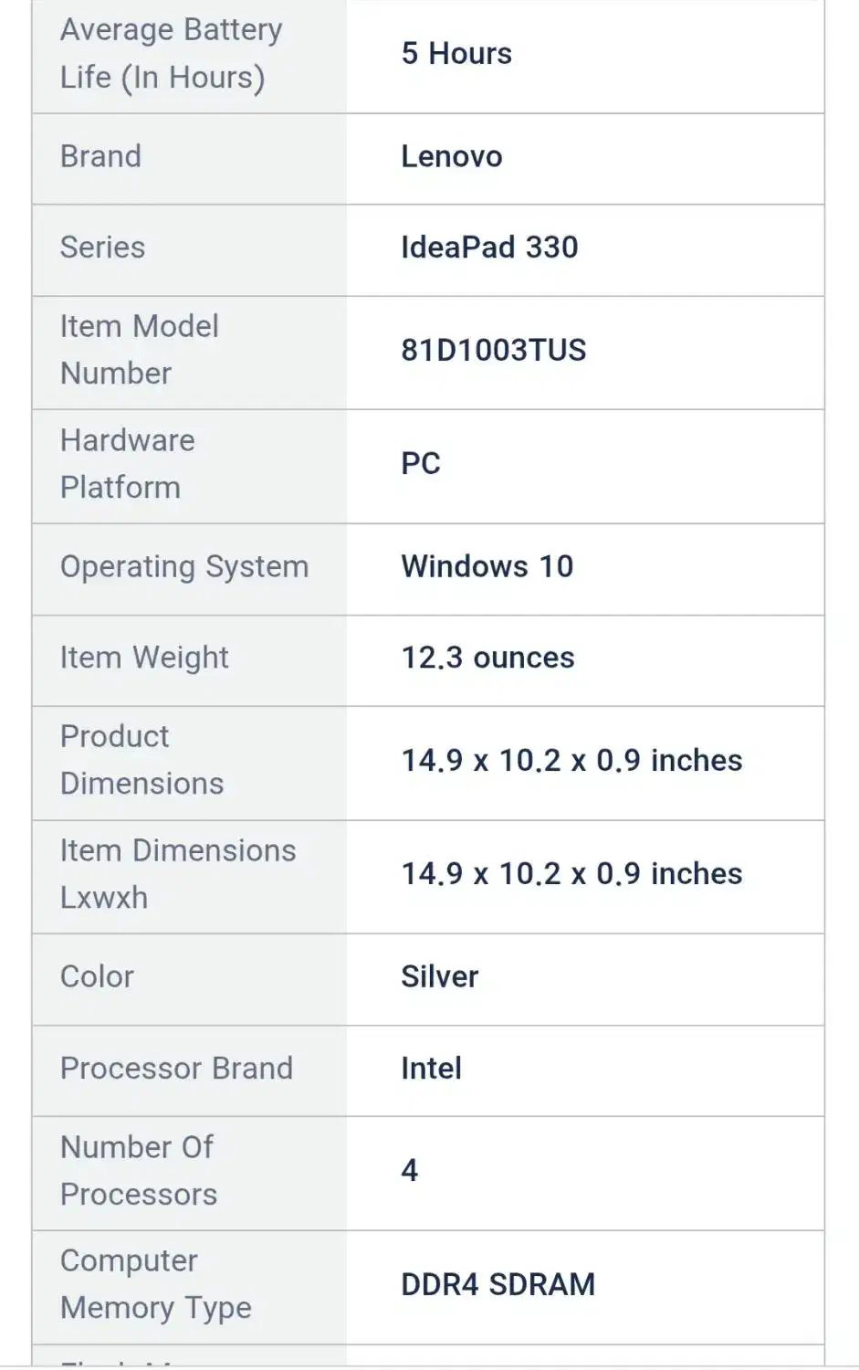Click the '5 Hours' battery life value
Viewport: 859px width, 1370px height.
456,54
